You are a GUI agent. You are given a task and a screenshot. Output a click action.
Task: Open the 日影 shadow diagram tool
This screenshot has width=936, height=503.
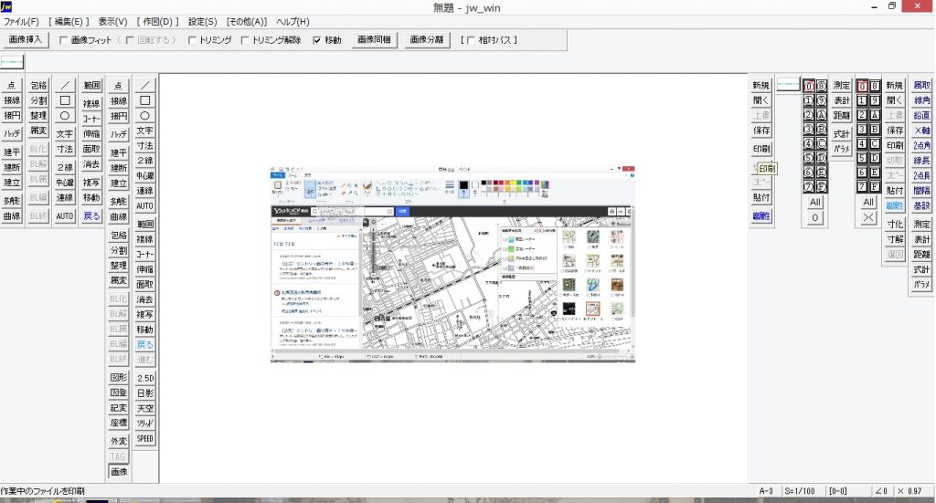[x=145, y=393]
